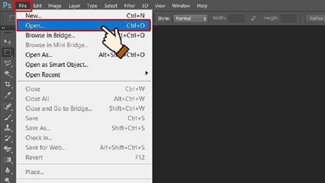325x183 pixels.
Task: Choose Browse in Mini Bridge...
Action: click(84, 45)
